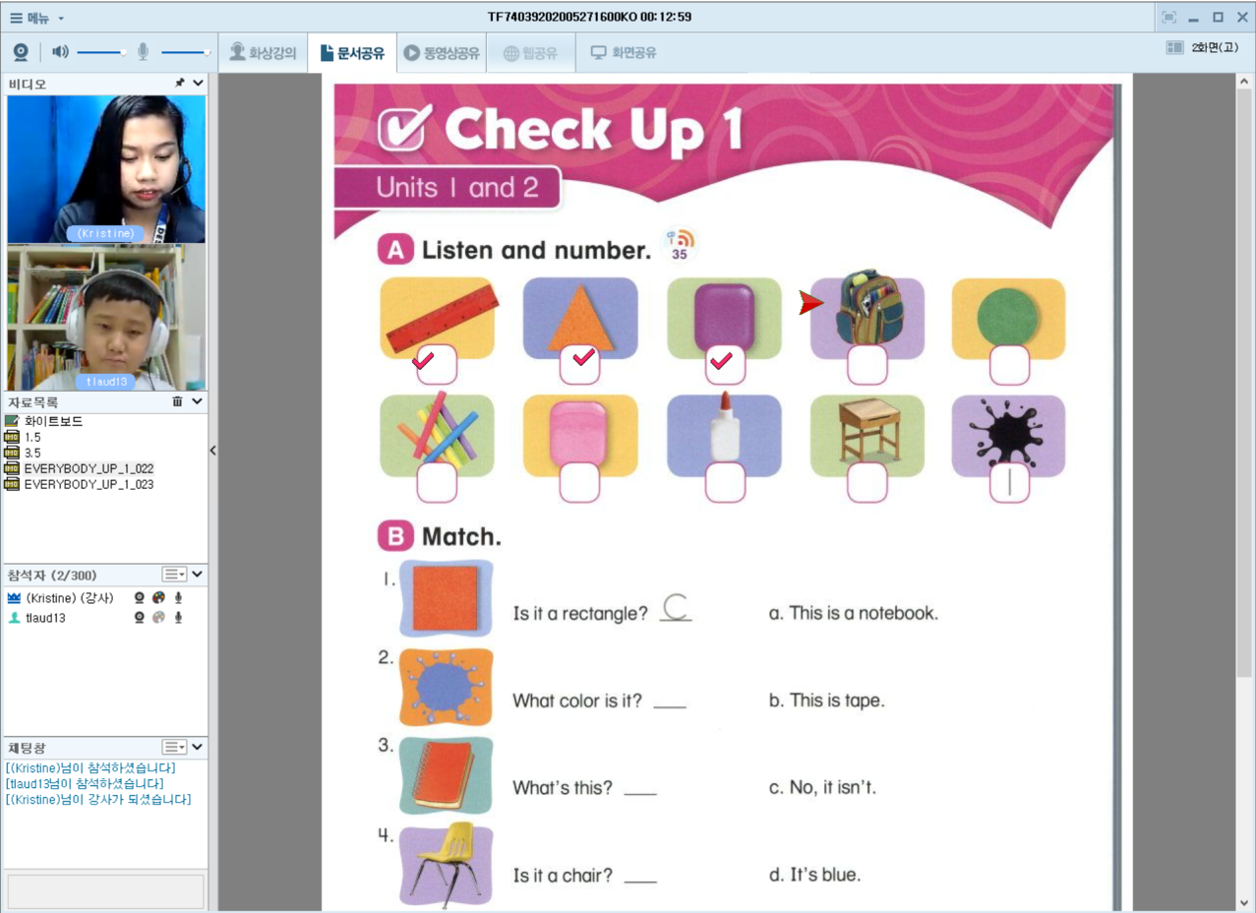Toggle tlaud13's webcam in participant list

[140, 618]
